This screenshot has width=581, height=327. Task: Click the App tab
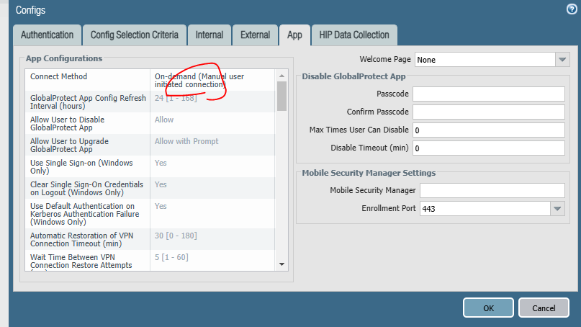click(x=294, y=35)
